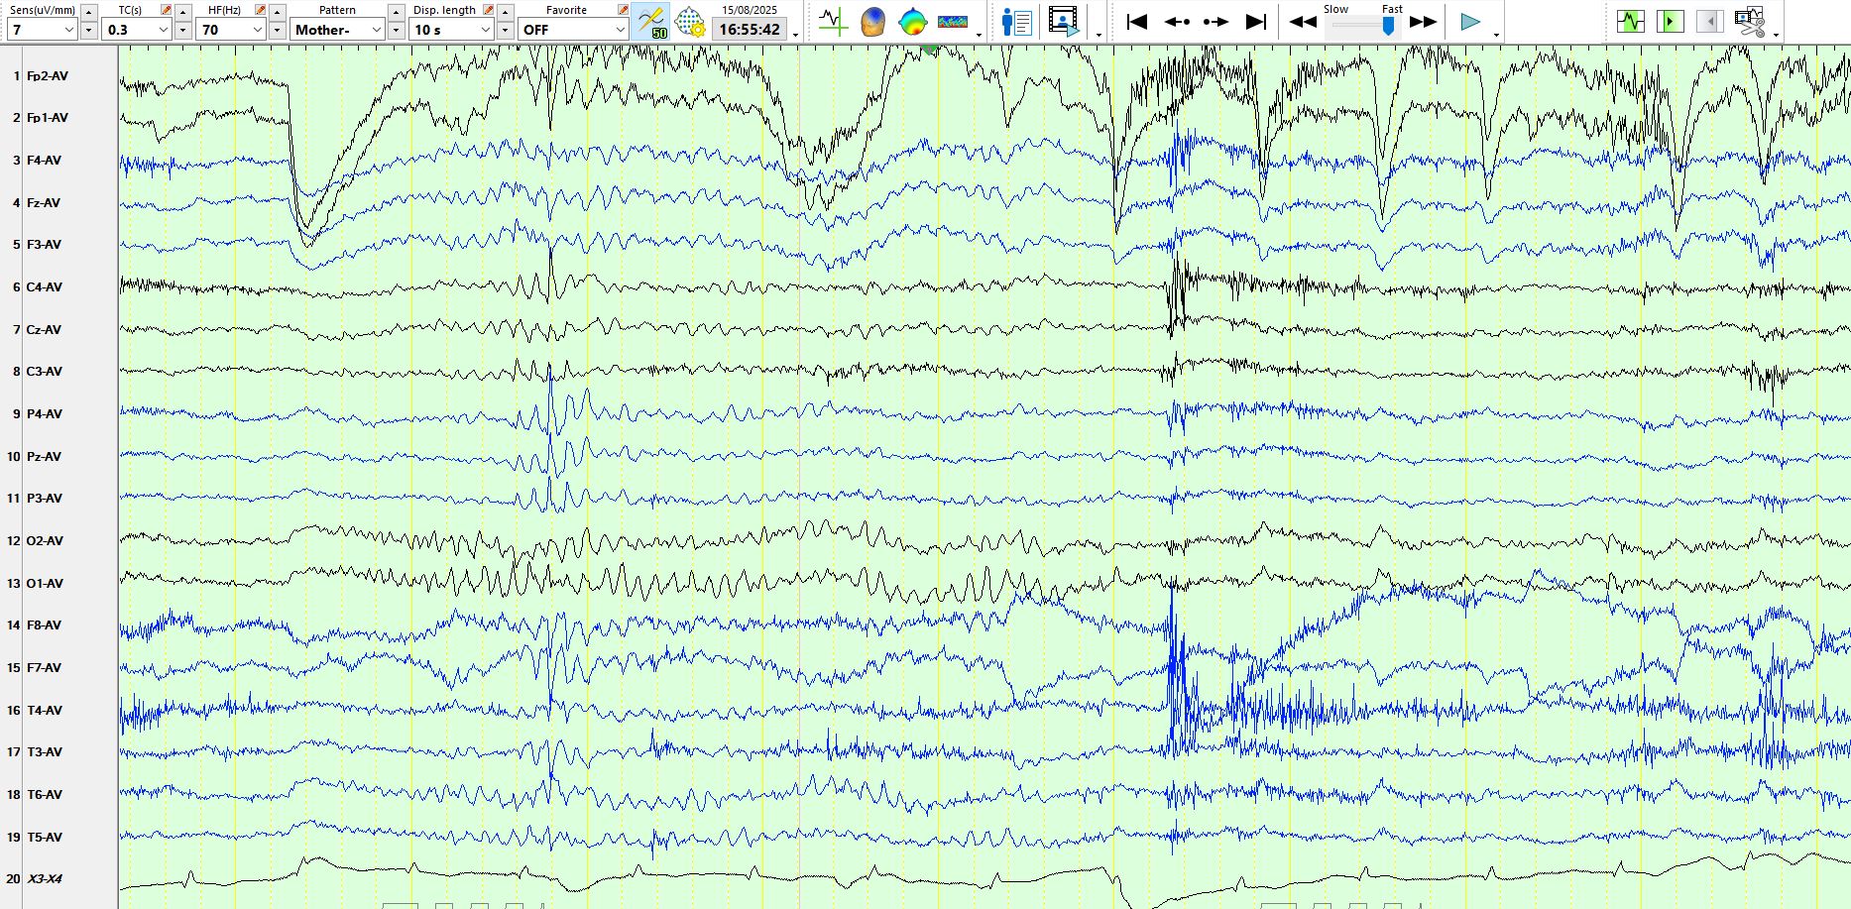Open the HF(Hz) dropdown showing 70
The image size is (1851, 909).
(x=231, y=30)
